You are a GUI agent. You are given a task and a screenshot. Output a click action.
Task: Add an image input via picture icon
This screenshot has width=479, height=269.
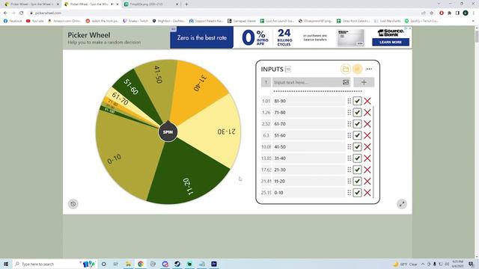tap(346, 82)
